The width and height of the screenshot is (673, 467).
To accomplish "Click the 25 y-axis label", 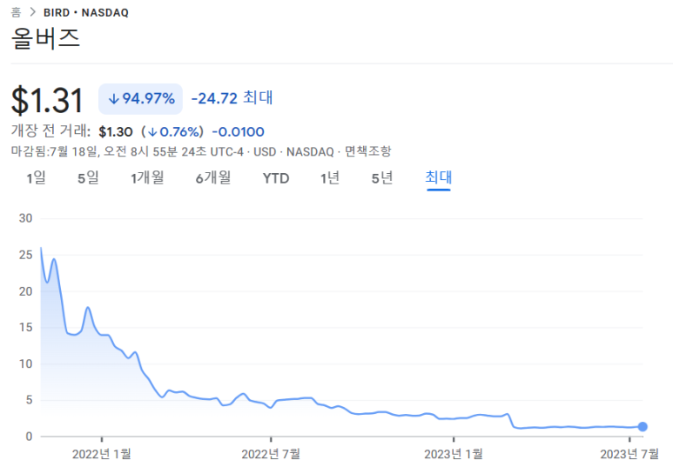I will click(26, 255).
